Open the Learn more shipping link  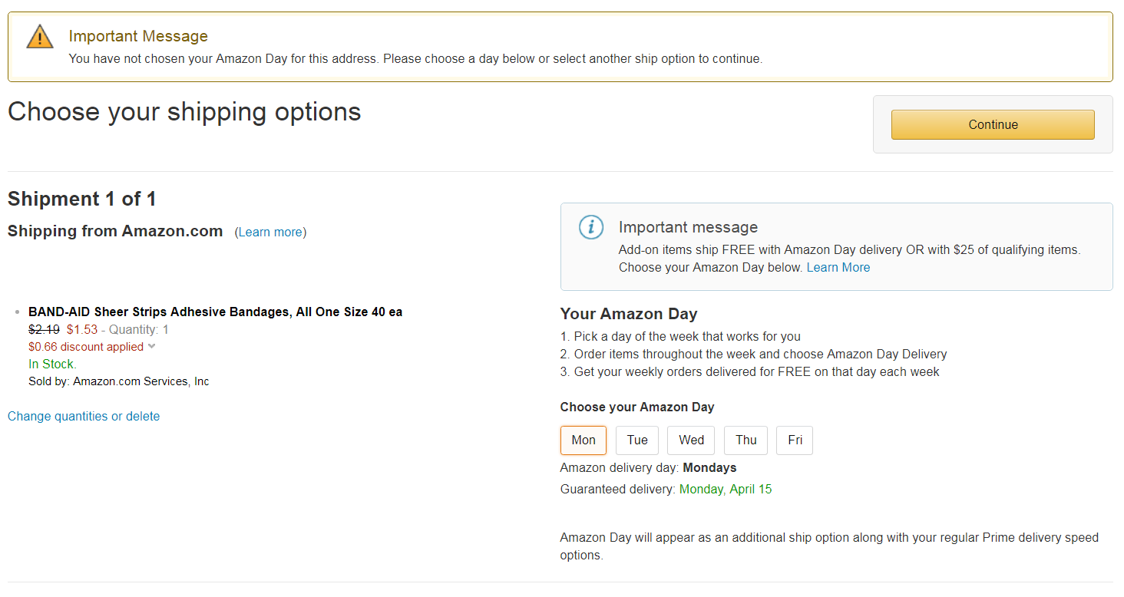pyautogui.click(x=270, y=232)
